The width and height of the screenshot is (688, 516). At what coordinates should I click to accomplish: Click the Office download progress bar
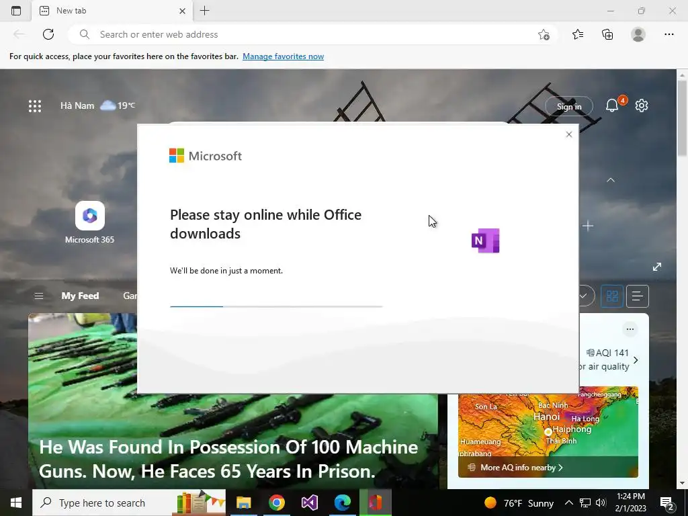pyautogui.click(x=276, y=306)
